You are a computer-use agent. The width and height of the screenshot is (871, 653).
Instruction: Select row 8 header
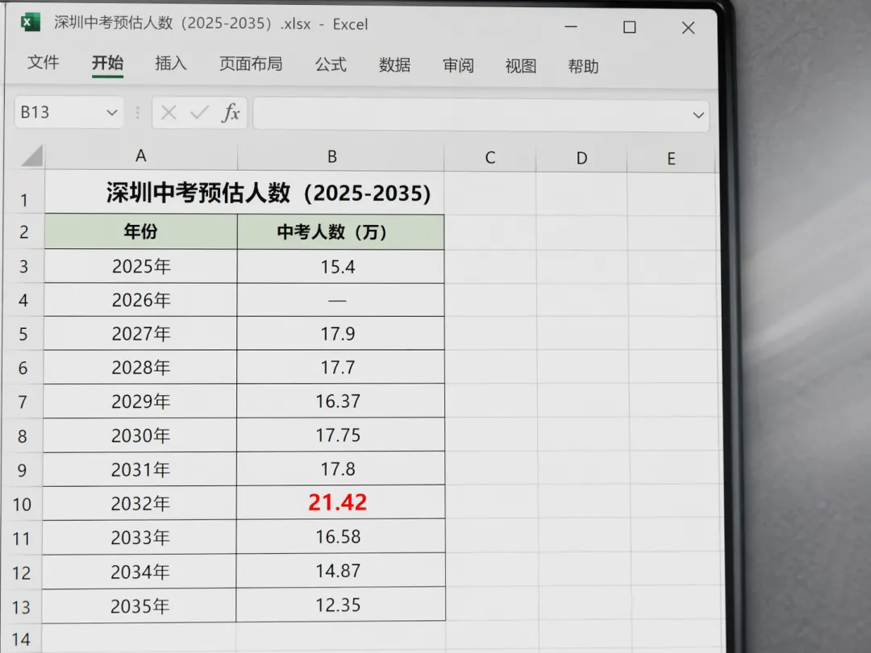pyautogui.click(x=22, y=435)
